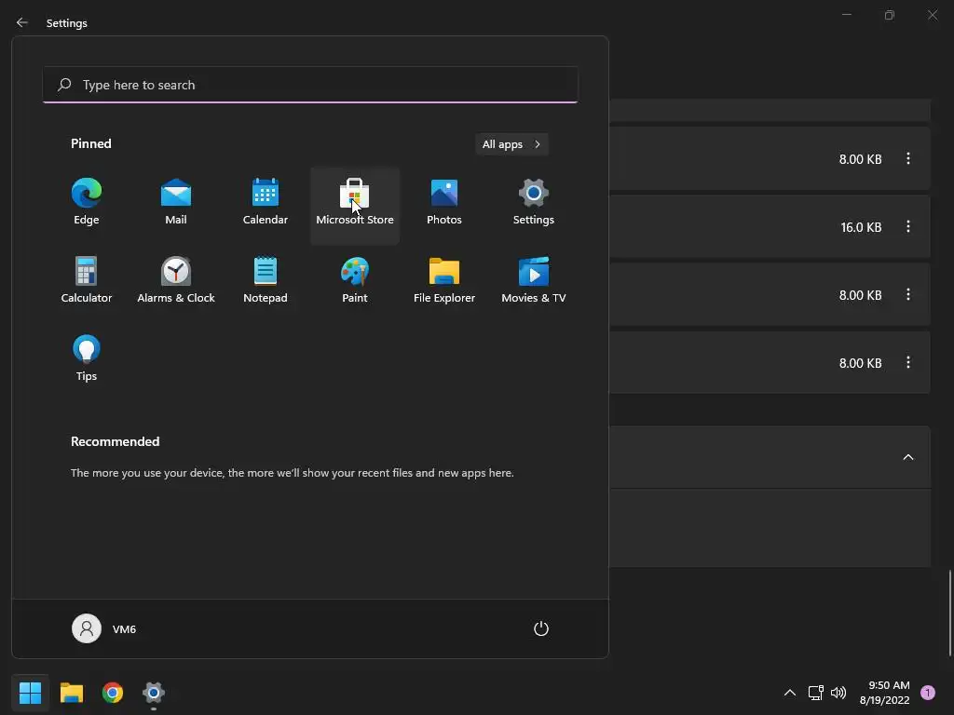Launch Alarms & Clock
This screenshot has height=715, width=954.
176,280
